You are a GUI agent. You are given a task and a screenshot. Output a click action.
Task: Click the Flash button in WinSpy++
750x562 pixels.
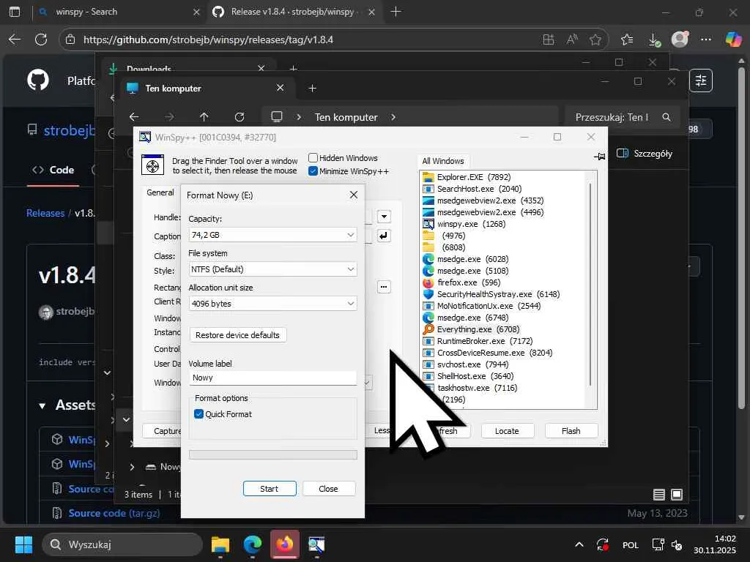point(571,431)
